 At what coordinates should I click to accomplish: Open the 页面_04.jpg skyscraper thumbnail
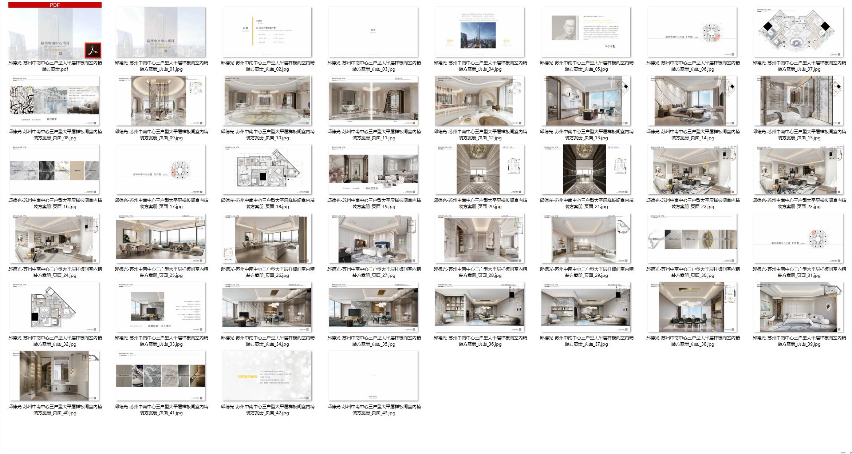coord(480,32)
